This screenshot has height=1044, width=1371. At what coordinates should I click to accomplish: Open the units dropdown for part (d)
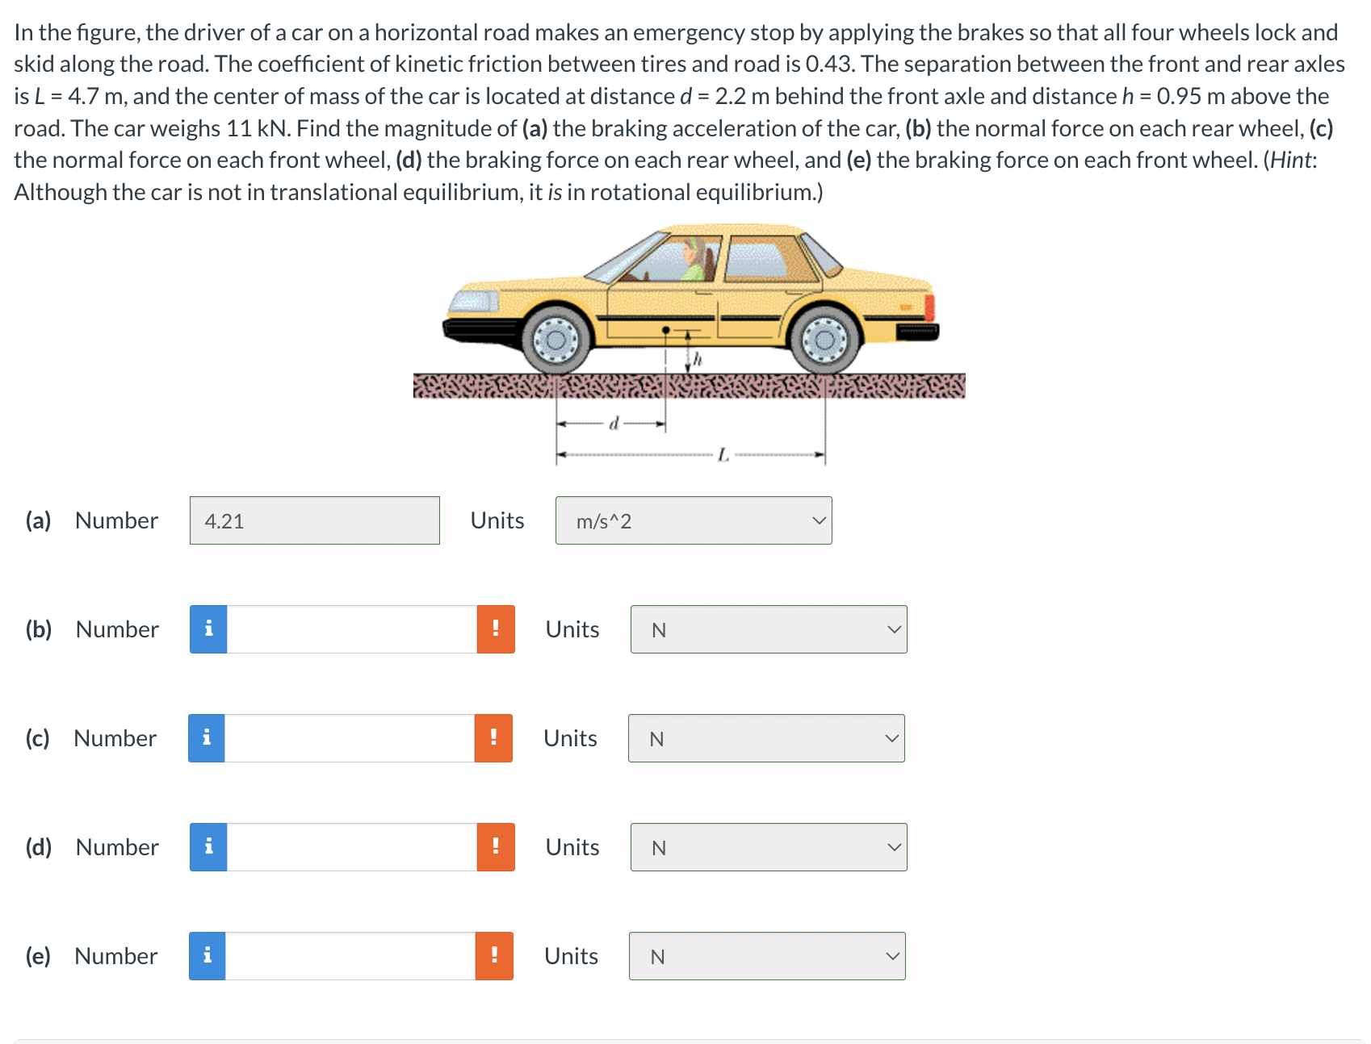click(x=767, y=847)
